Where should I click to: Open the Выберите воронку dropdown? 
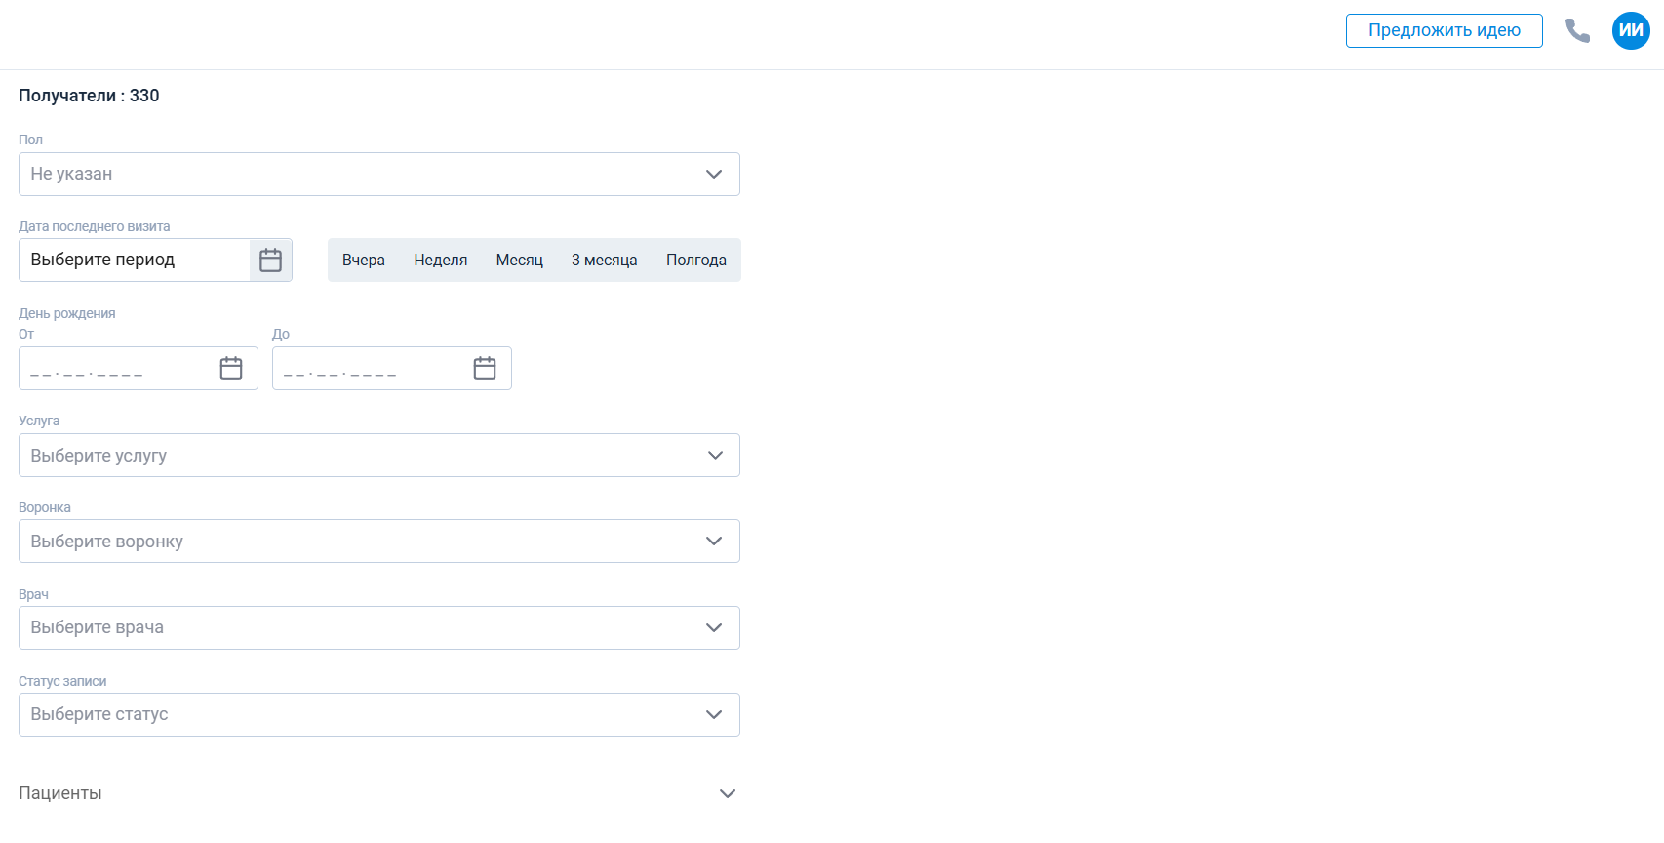click(379, 541)
